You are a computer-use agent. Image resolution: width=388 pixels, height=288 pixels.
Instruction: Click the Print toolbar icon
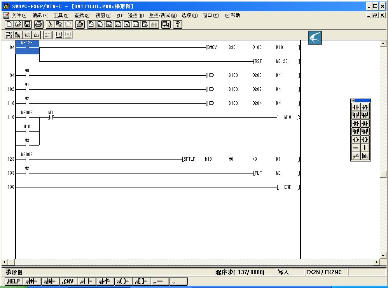coord(38,24)
